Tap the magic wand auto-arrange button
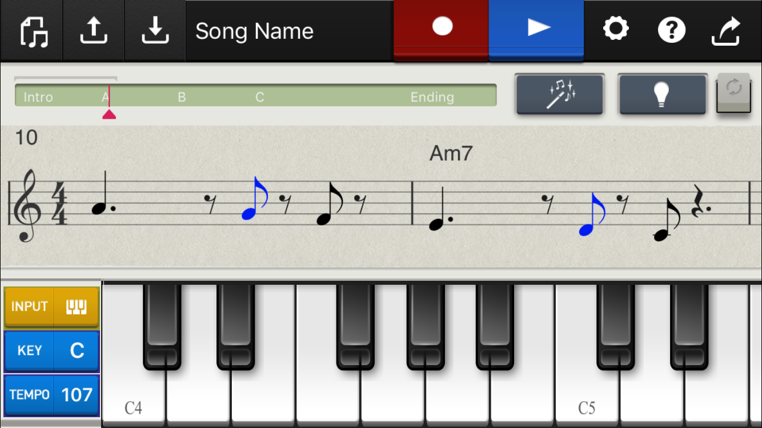 click(560, 94)
